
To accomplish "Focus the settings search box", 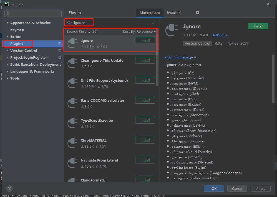I will [x=33, y=14].
